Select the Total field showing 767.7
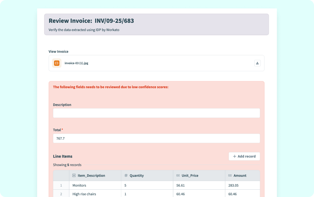Viewport: 314px width, 197px height. click(x=156, y=138)
